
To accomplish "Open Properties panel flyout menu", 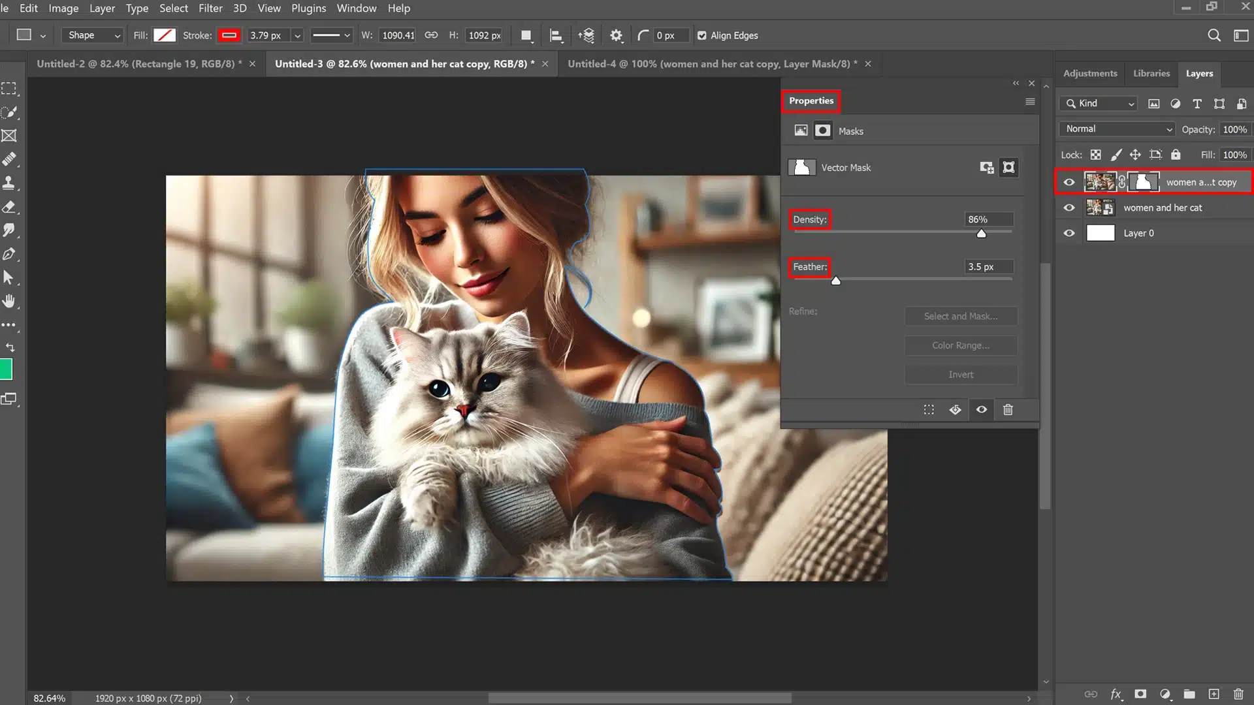I will (x=1030, y=101).
